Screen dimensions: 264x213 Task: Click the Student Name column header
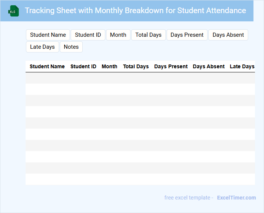(x=47, y=66)
